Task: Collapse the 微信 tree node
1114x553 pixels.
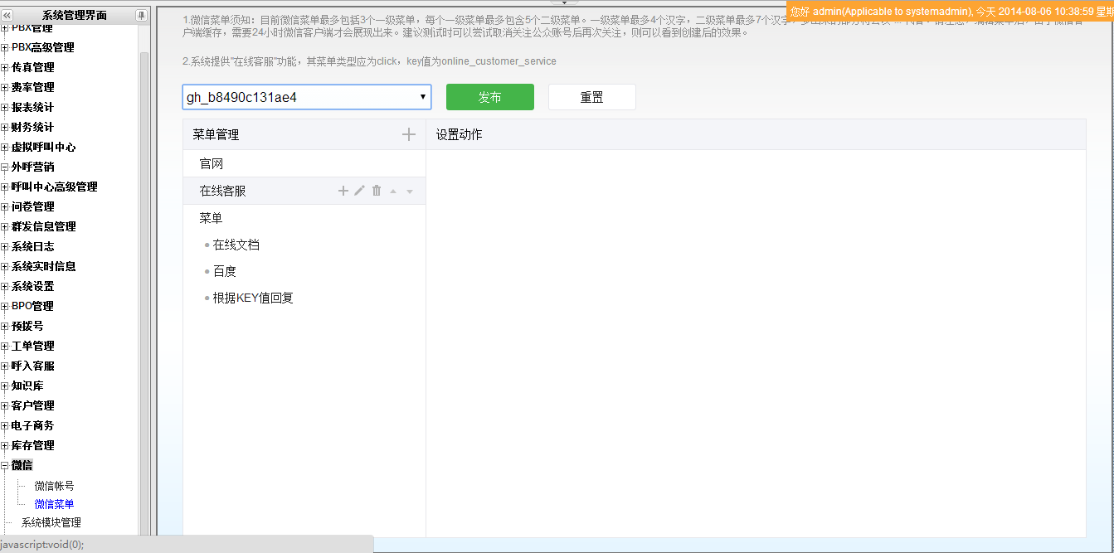Action: (5, 466)
